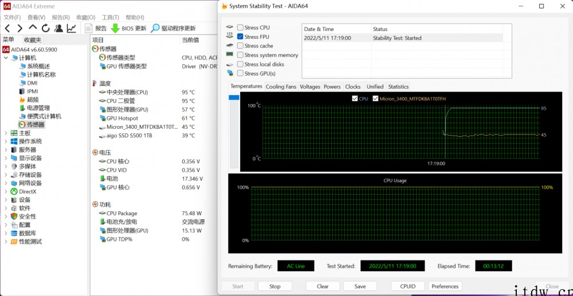Collapse the 计算机 tree node
This screenshot has height=296, width=573.
pos(6,58)
